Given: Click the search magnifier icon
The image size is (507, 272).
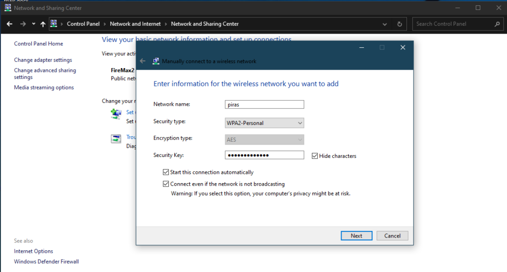Looking at the screenshot, I should pyautogui.click(x=497, y=24).
